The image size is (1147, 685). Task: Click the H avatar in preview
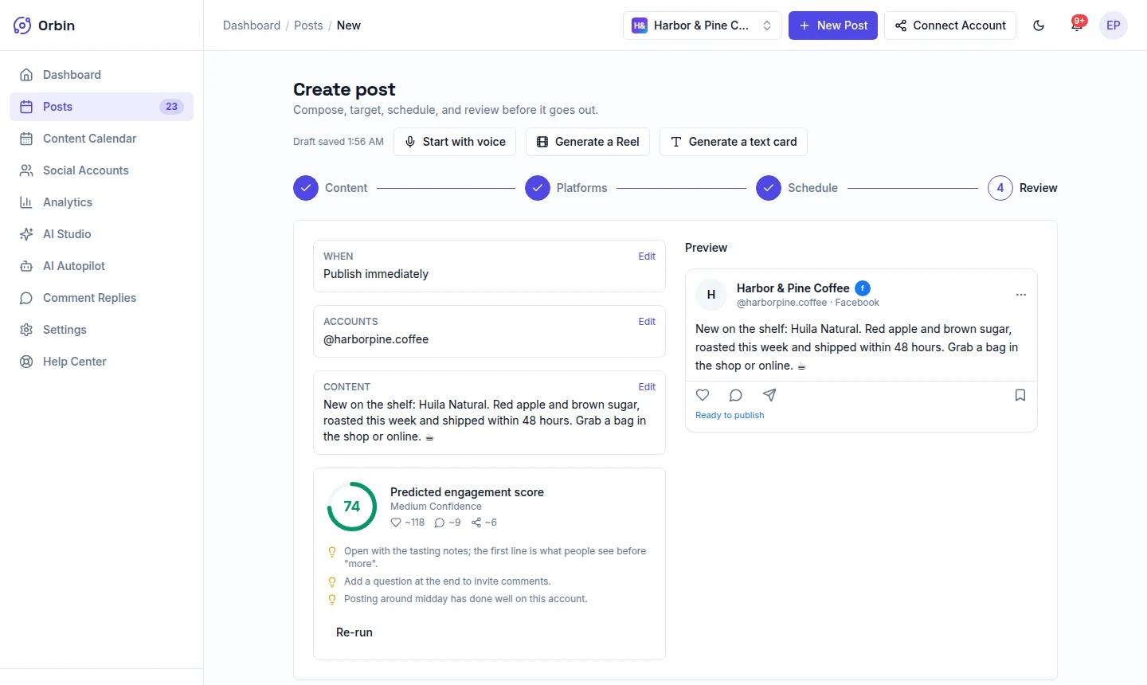click(711, 295)
